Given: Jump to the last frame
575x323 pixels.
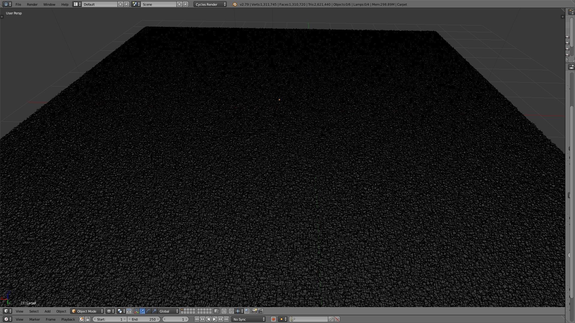Looking at the screenshot, I should (x=226, y=319).
